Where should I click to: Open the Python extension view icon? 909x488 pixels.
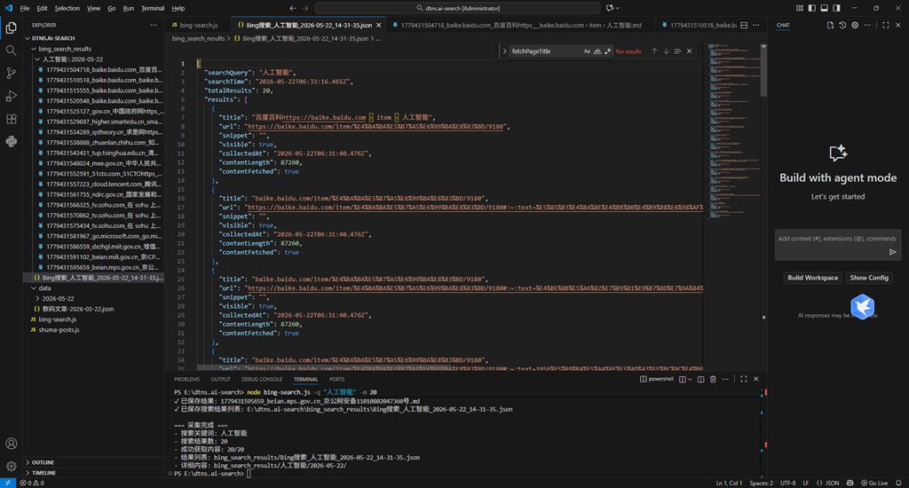click(11, 141)
